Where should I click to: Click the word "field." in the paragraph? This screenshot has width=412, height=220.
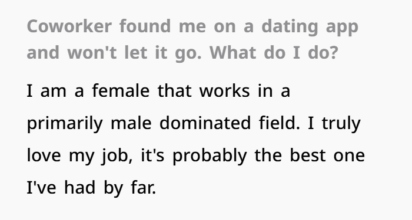(280, 123)
